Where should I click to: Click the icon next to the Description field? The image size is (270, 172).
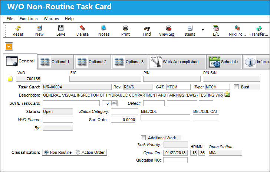[x=227, y=94]
